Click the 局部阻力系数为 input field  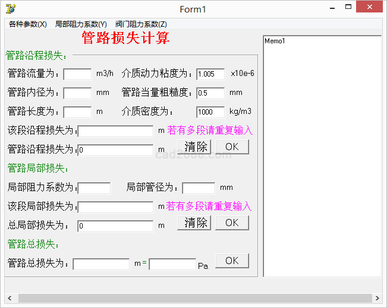coord(94,188)
